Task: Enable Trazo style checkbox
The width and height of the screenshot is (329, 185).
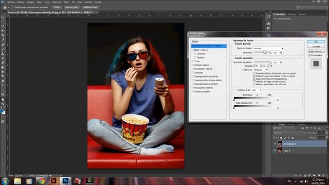Action: click(193, 61)
